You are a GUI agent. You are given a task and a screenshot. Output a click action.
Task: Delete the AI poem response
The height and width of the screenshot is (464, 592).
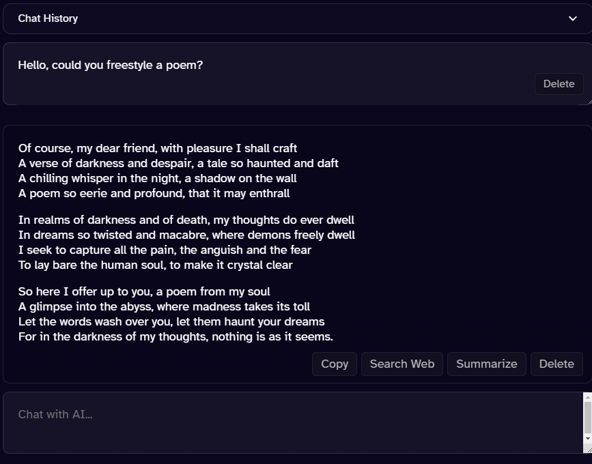556,364
